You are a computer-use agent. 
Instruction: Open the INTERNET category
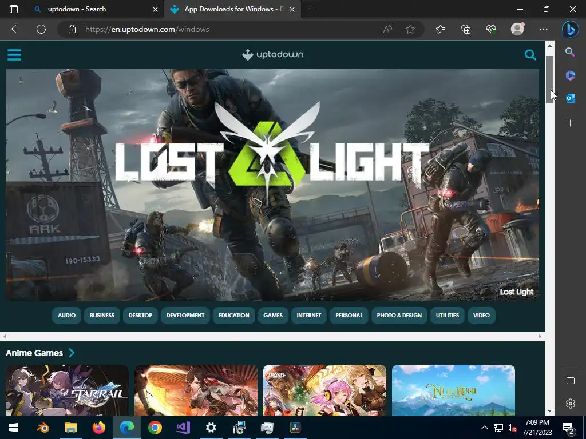(x=309, y=315)
